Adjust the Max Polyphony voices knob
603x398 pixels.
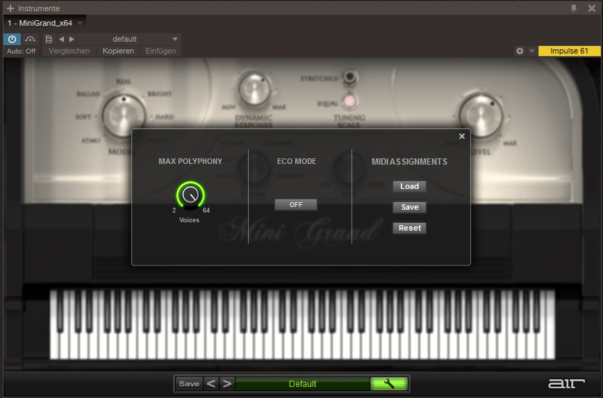pos(190,195)
